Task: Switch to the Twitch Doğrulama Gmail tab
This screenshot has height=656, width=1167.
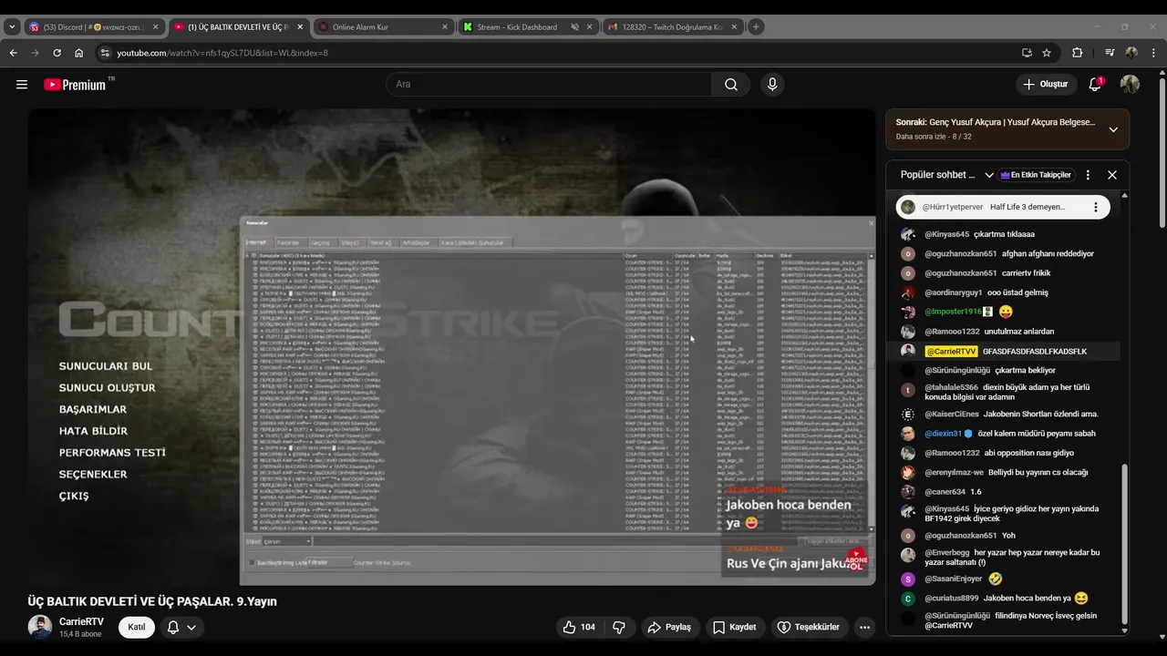Action: click(672, 27)
